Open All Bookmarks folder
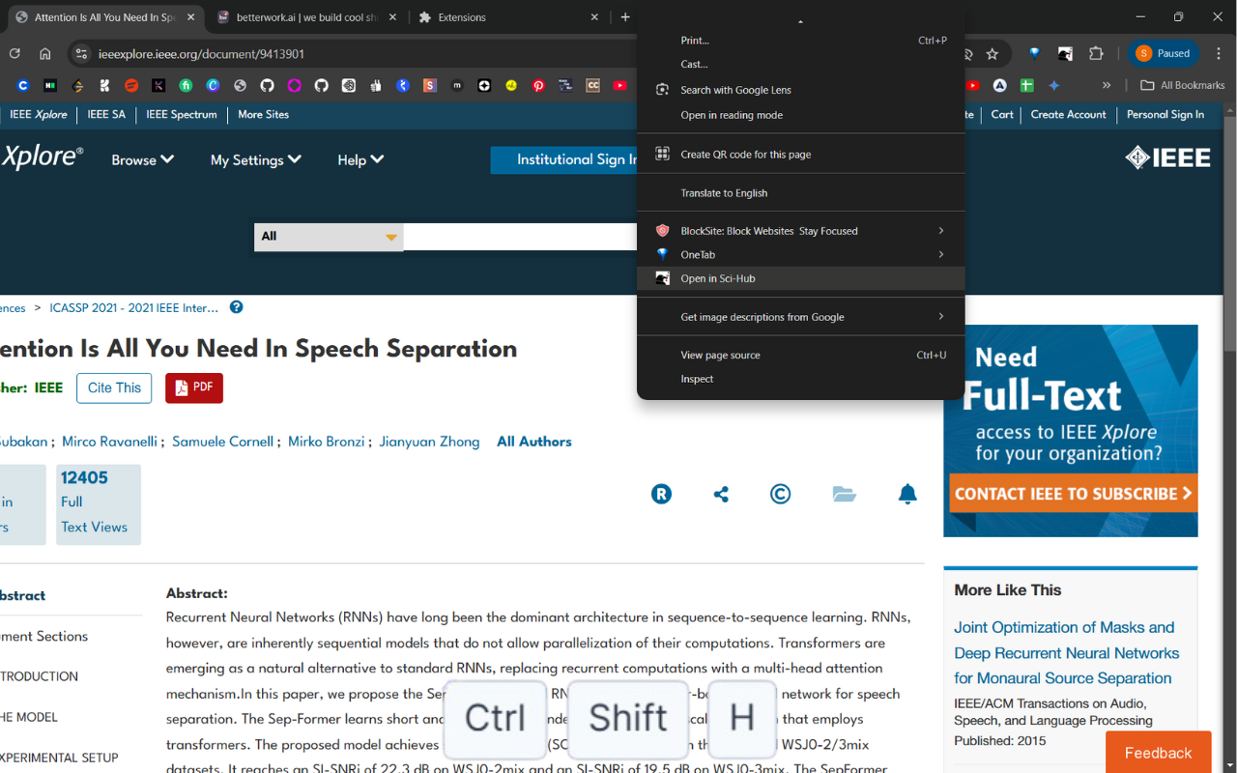Screen dimensions: 1237x773 click(1183, 86)
